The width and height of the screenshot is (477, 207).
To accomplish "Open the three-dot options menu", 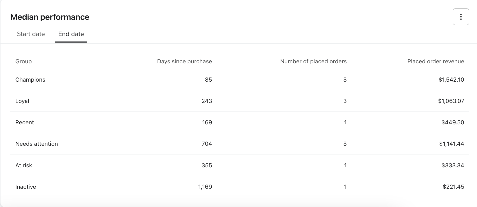I will (461, 17).
